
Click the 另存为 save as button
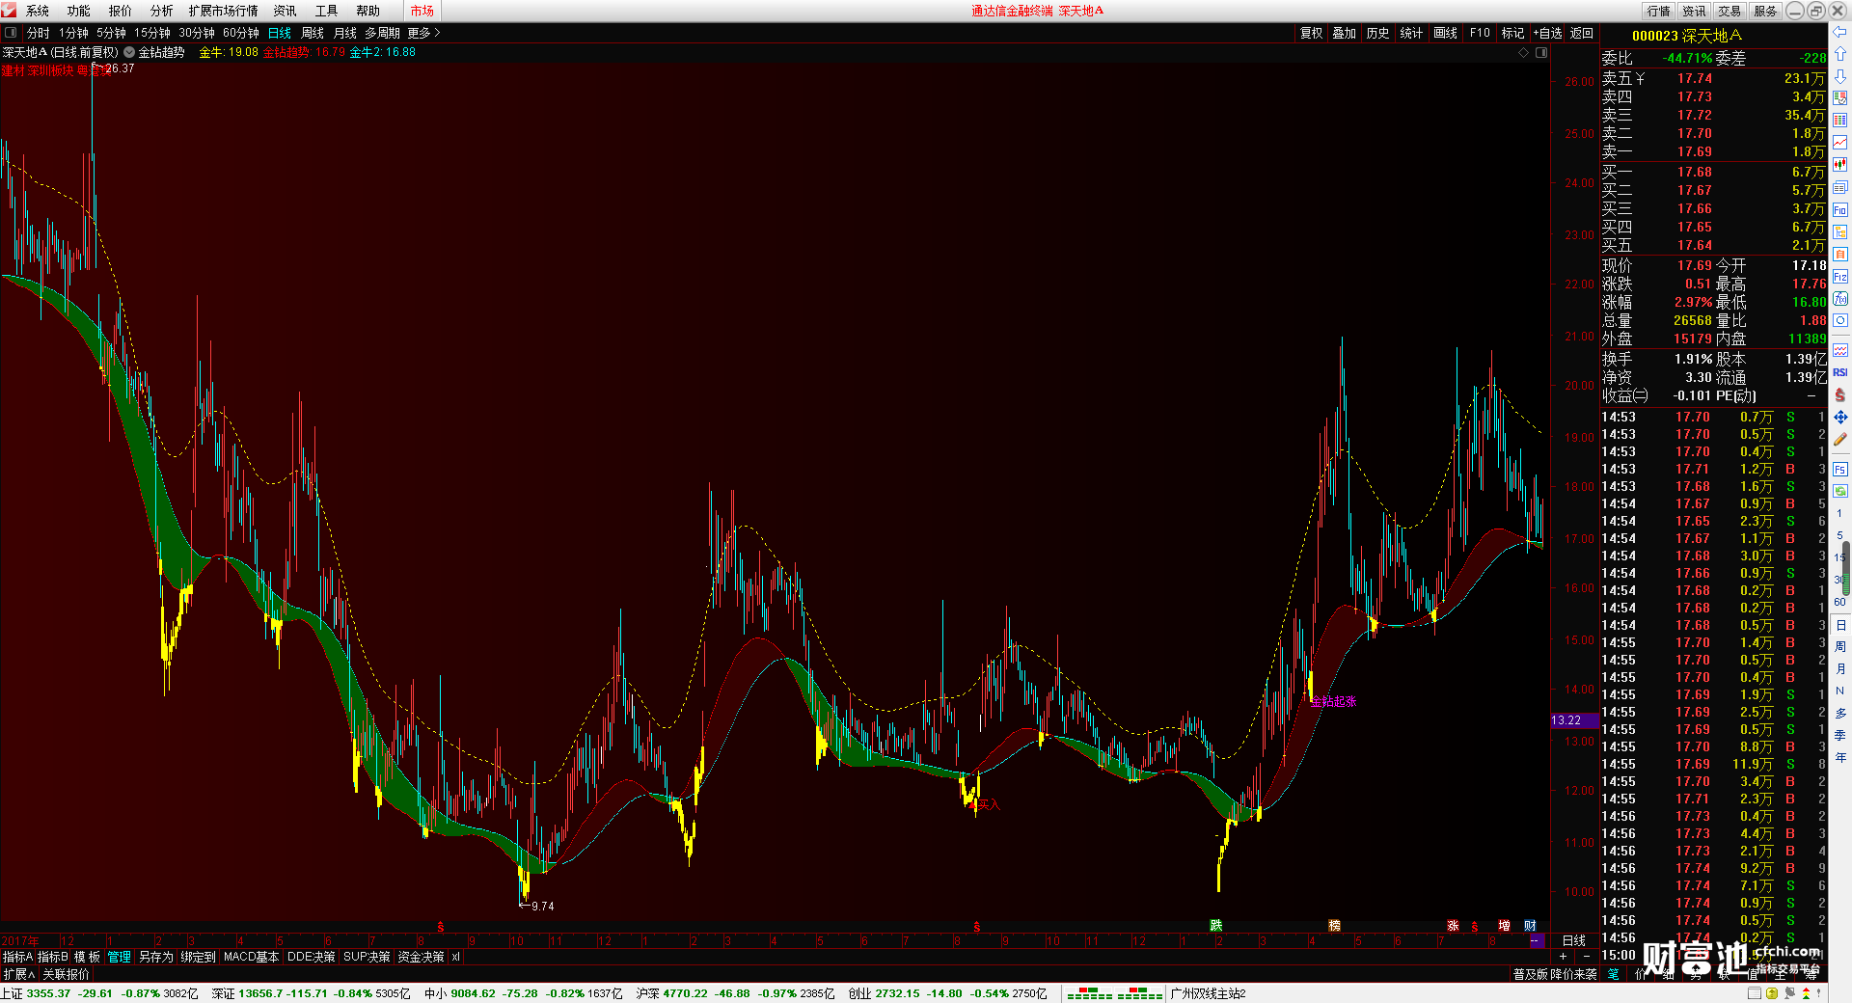click(156, 957)
